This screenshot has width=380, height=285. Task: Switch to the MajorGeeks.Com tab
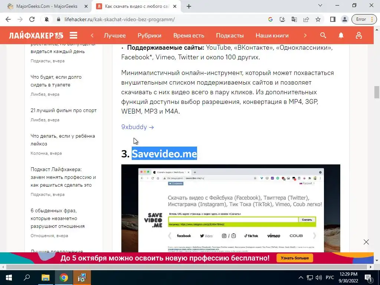coord(46,6)
